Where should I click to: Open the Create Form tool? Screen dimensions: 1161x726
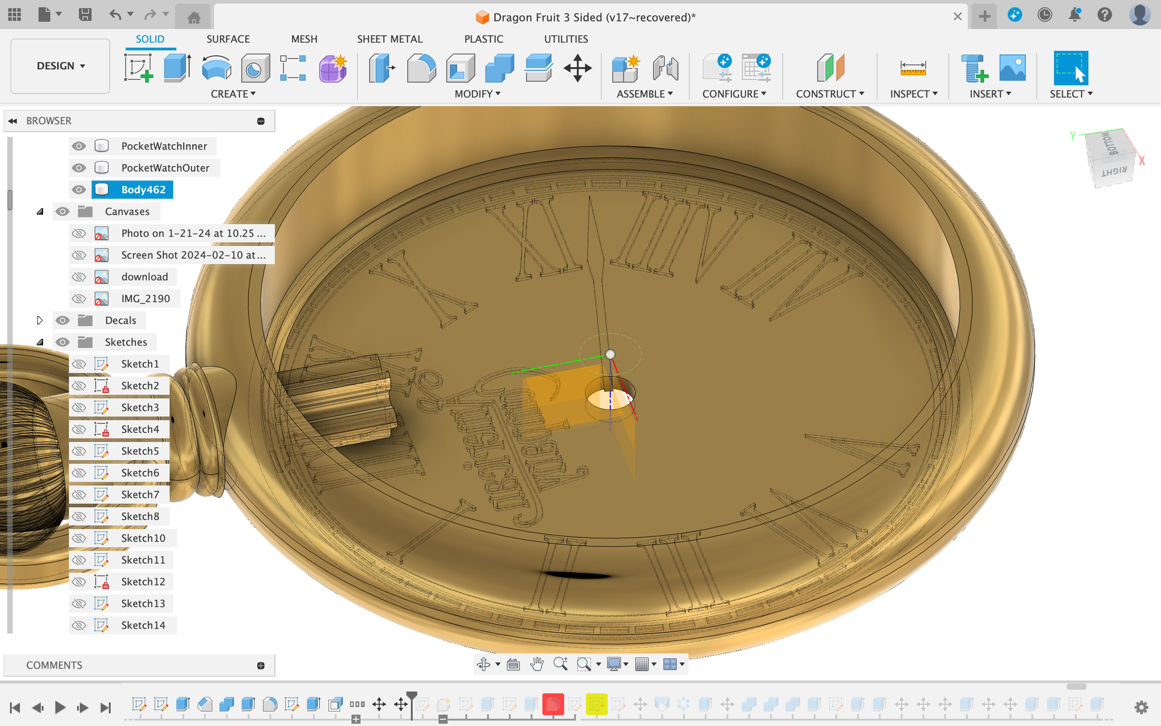coord(333,68)
